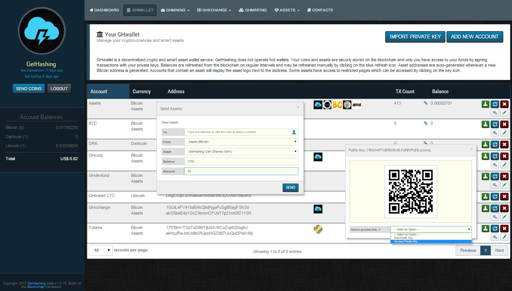Image resolution: width=512 pixels, height=291 pixels.
Task: Refresh the GHxchange account balance
Action: [495, 208]
